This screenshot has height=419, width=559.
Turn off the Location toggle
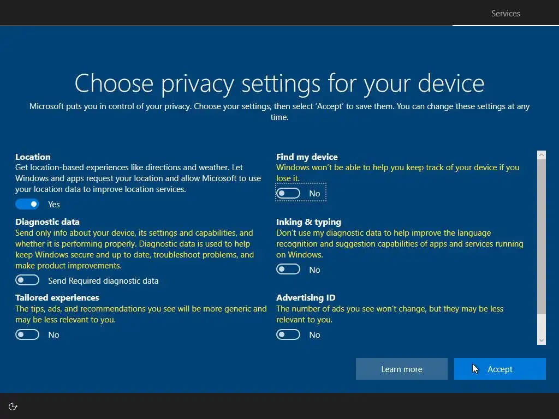point(27,204)
